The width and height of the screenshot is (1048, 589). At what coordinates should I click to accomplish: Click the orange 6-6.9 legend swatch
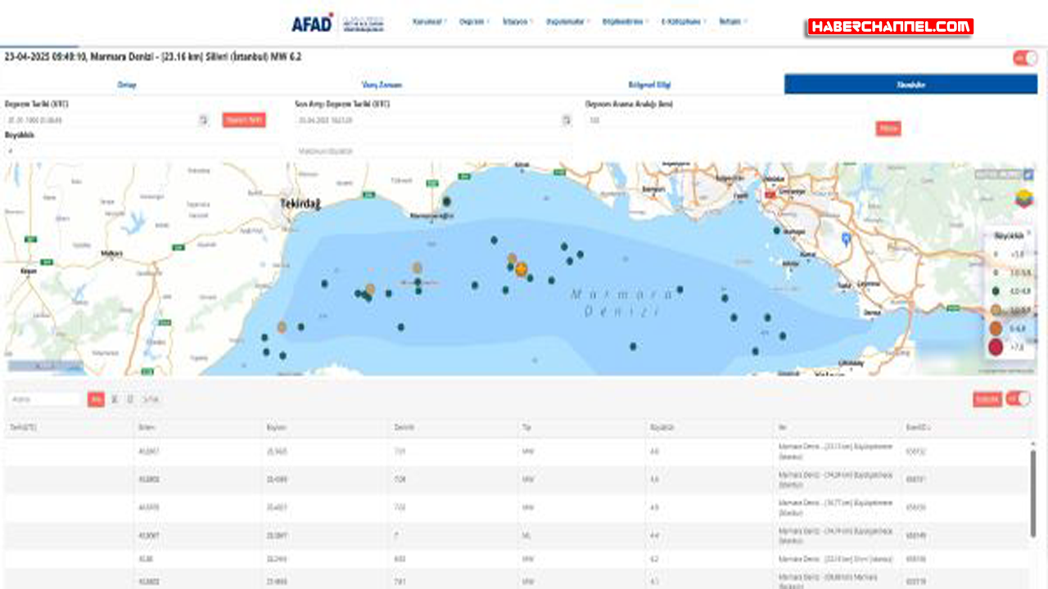[x=996, y=328]
